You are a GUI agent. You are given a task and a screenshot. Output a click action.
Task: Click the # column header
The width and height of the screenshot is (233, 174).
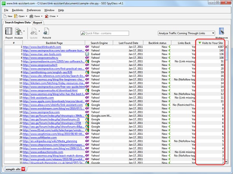tap(13, 43)
